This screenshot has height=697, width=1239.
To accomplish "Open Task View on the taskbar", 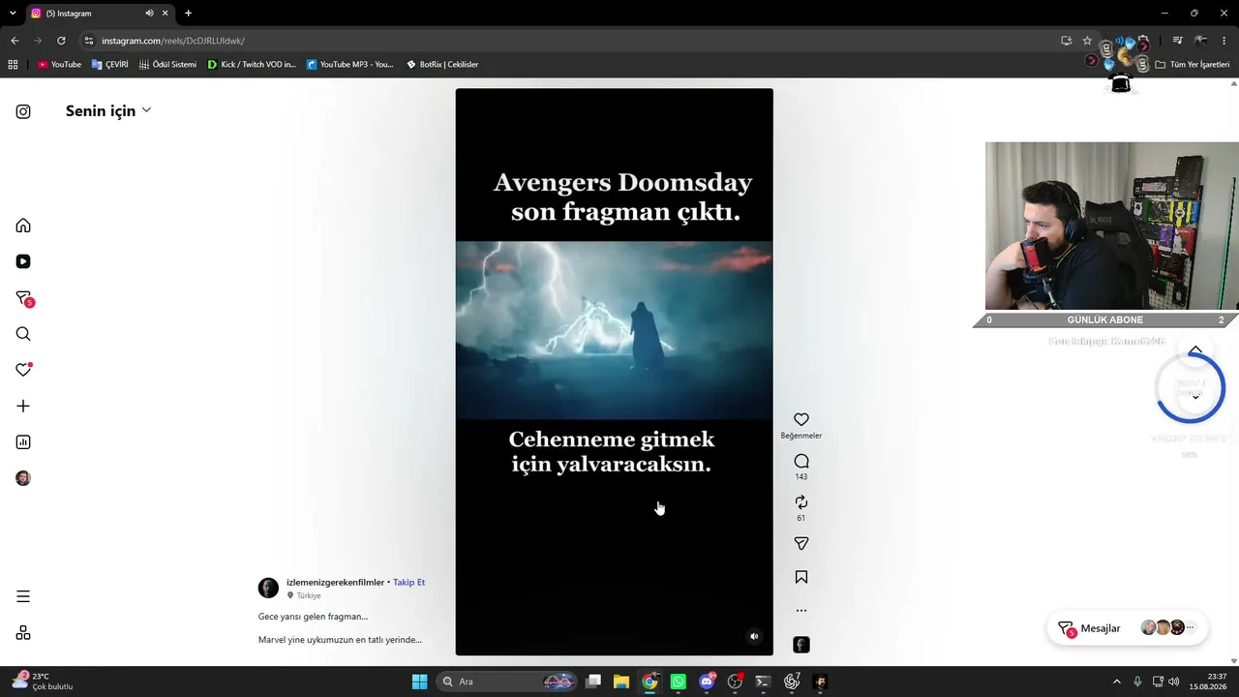I will pos(593,682).
